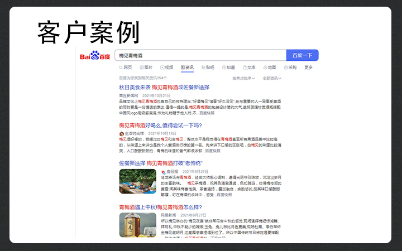Click the 网易新闻 source name
The width and height of the screenshot is (402, 251).
pos(168,215)
